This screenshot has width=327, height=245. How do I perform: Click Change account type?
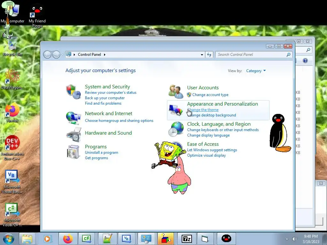tap(210, 95)
